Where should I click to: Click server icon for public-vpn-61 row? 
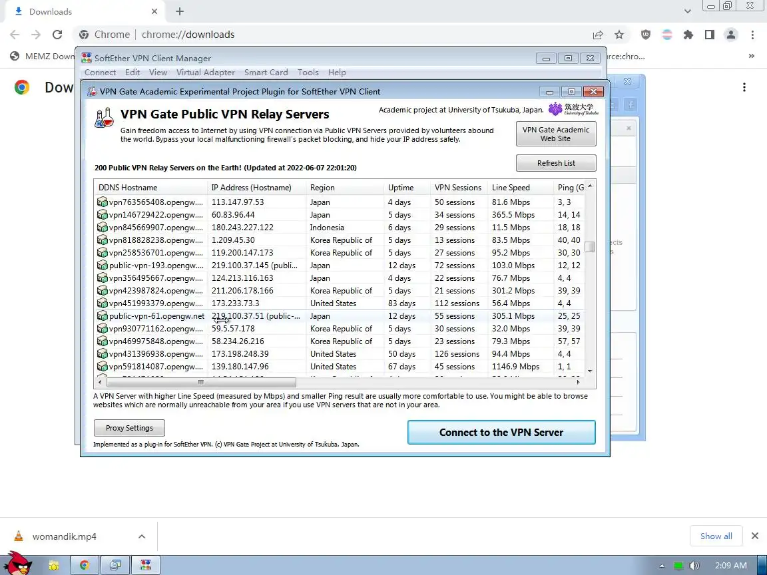pos(103,316)
